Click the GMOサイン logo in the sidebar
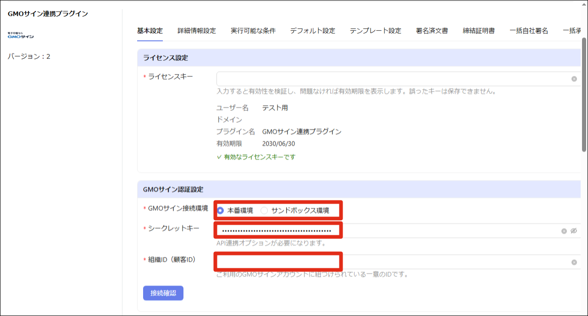Screen dimensions: 588x316 tap(21, 35)
